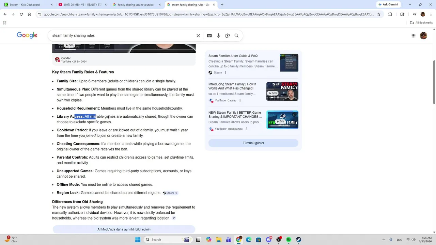Click the Caddac channel name under video
Image resolution: width=436 pixels, height=245 pixels.
66,58
